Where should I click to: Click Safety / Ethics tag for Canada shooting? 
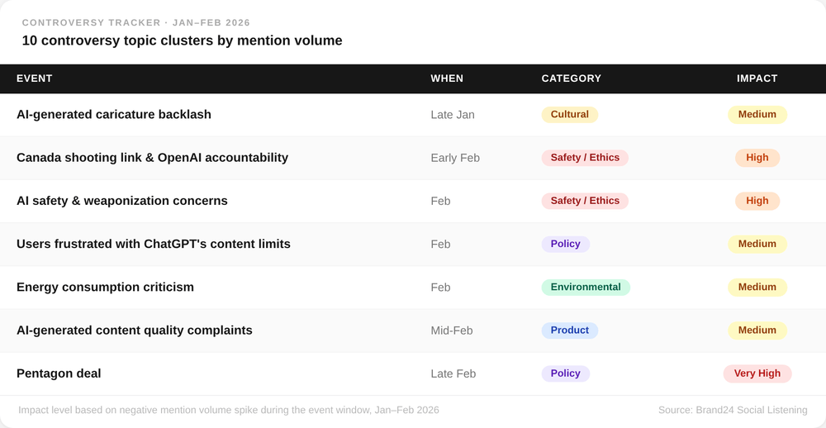tap(584, 158)
